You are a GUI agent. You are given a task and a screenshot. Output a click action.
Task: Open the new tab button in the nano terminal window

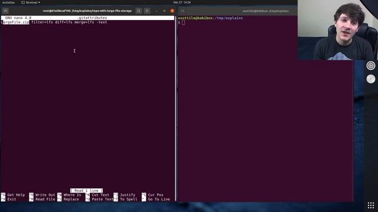tap(5, 11)
